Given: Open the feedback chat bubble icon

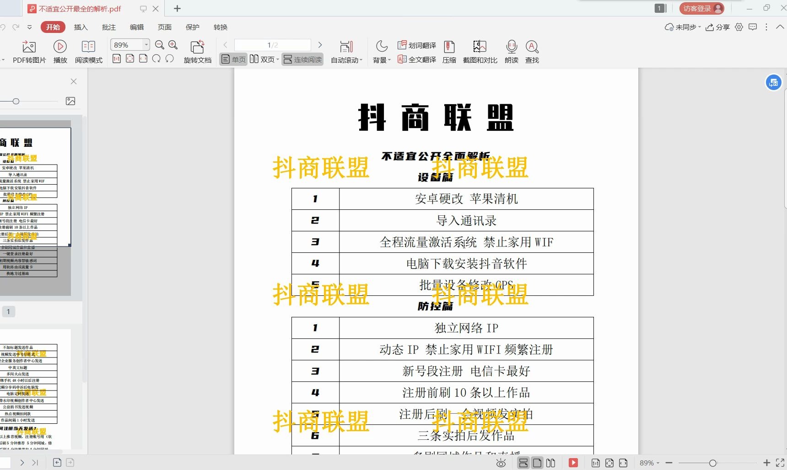Looking at the screenshot, I should coord(753,27).
